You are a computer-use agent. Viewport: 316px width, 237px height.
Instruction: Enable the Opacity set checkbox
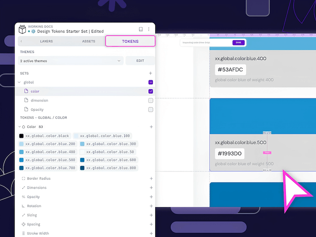[150, 109]
